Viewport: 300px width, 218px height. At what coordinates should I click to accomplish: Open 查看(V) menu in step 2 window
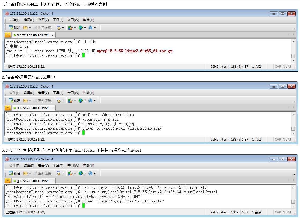pyautogui.click(x=43, y=93)
